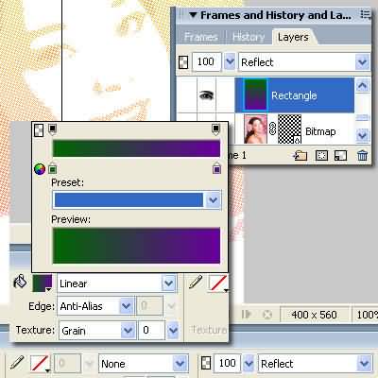Click the panel options menu icon
378x378 pixels.
[366, 14]
